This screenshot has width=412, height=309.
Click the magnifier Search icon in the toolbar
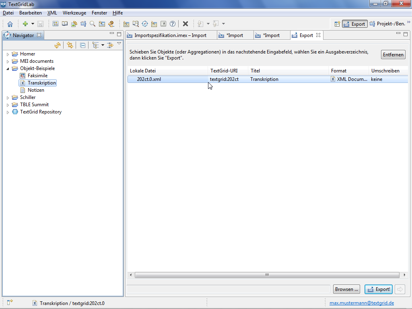[x=93, y=24]
